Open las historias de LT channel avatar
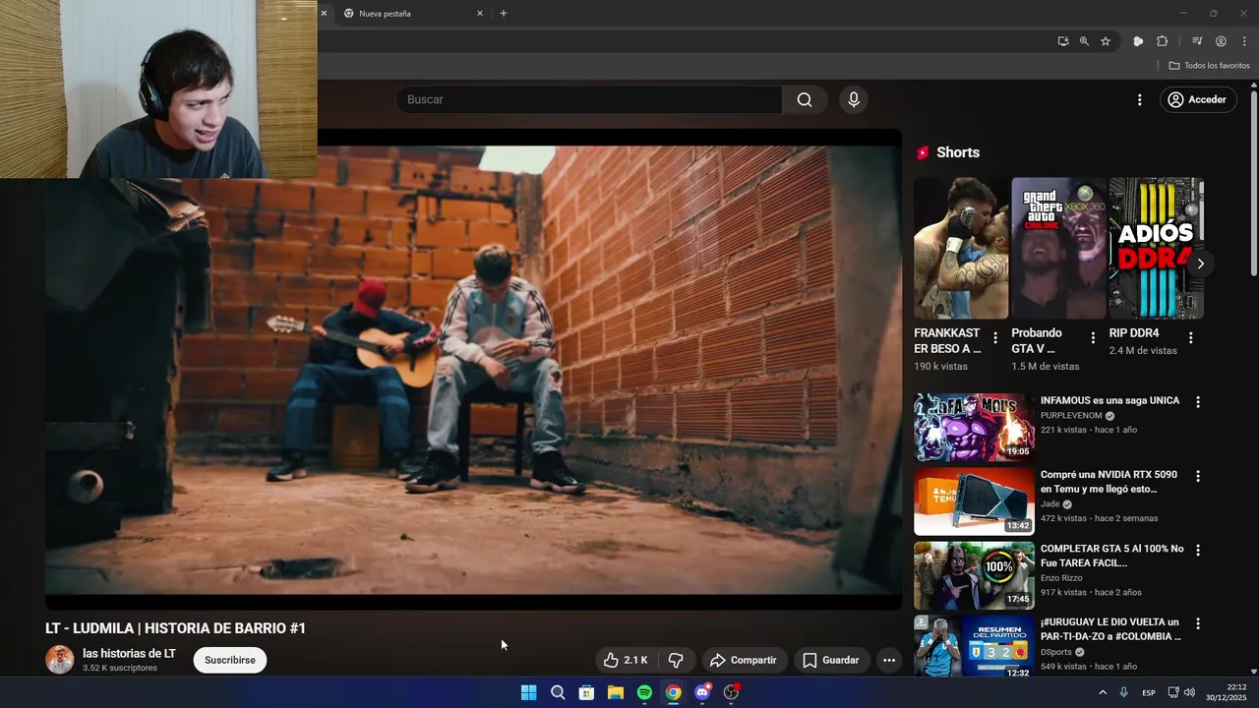The height and width of the screenshot is (708, 1259). click(x=60, y=660)
